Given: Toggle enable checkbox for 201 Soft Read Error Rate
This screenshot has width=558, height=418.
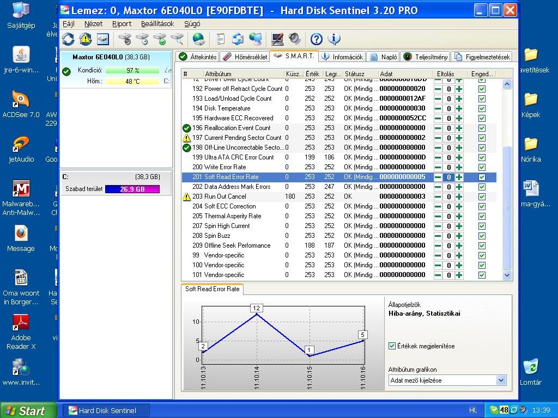Looking at the screenshot, I should coord(482,177).
